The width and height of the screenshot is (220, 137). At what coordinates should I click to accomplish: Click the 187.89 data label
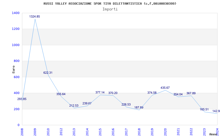[x=139, y=107]
